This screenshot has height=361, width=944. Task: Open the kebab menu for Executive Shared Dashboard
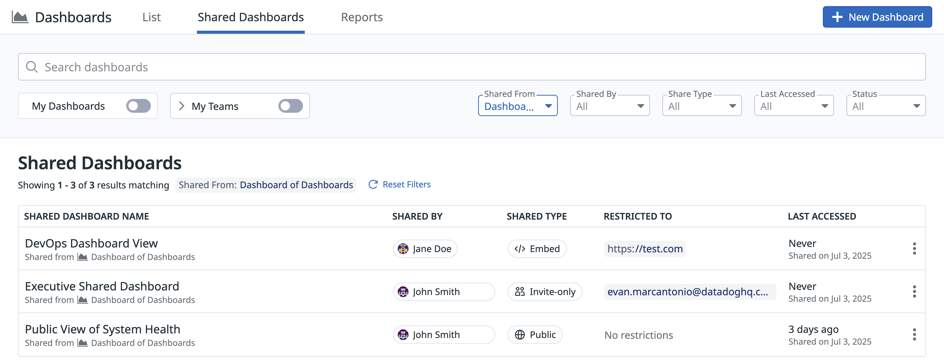pyautogui.click(x=914, y=291)
